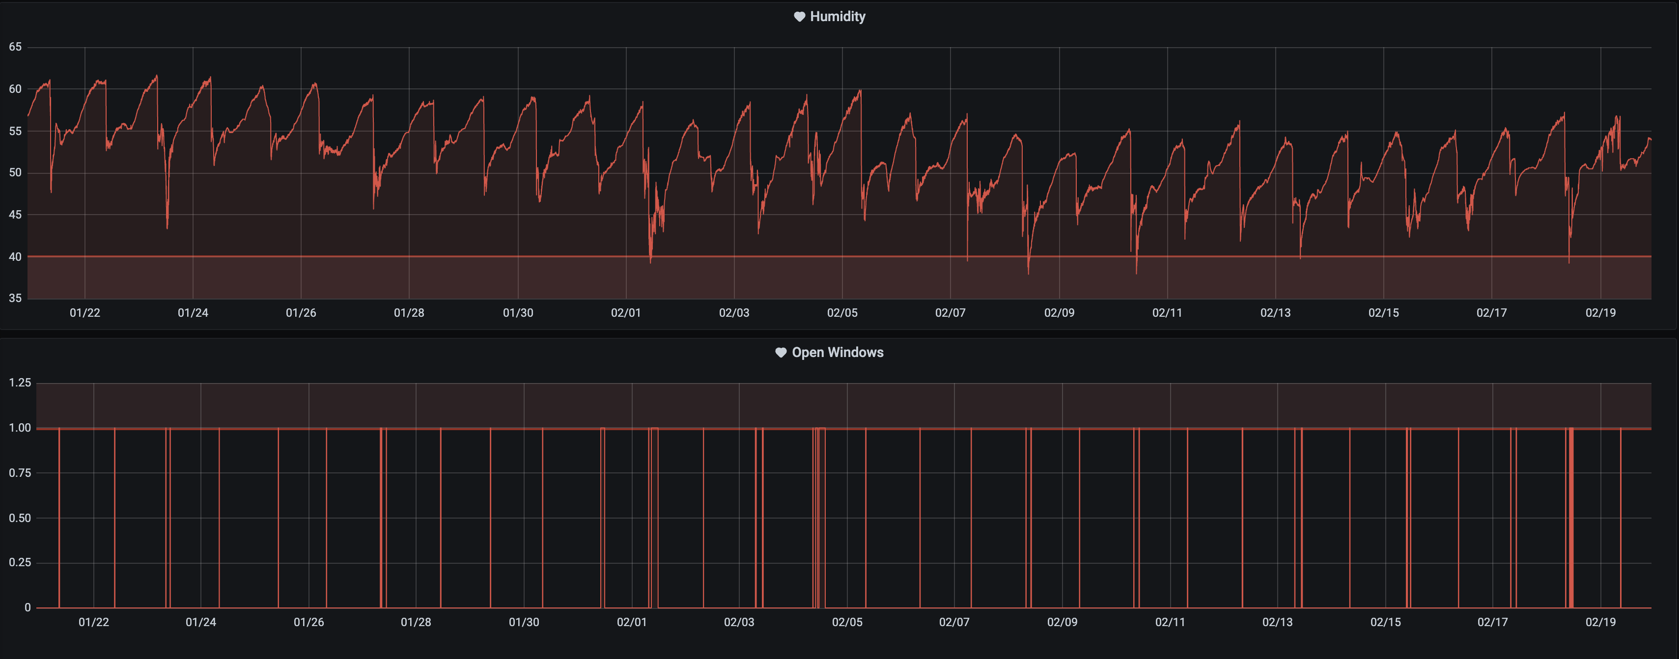The image size is (1679, 659).
Task: Click the 0.50 label on Open Windows y-axis
Action: coord(20,518)
